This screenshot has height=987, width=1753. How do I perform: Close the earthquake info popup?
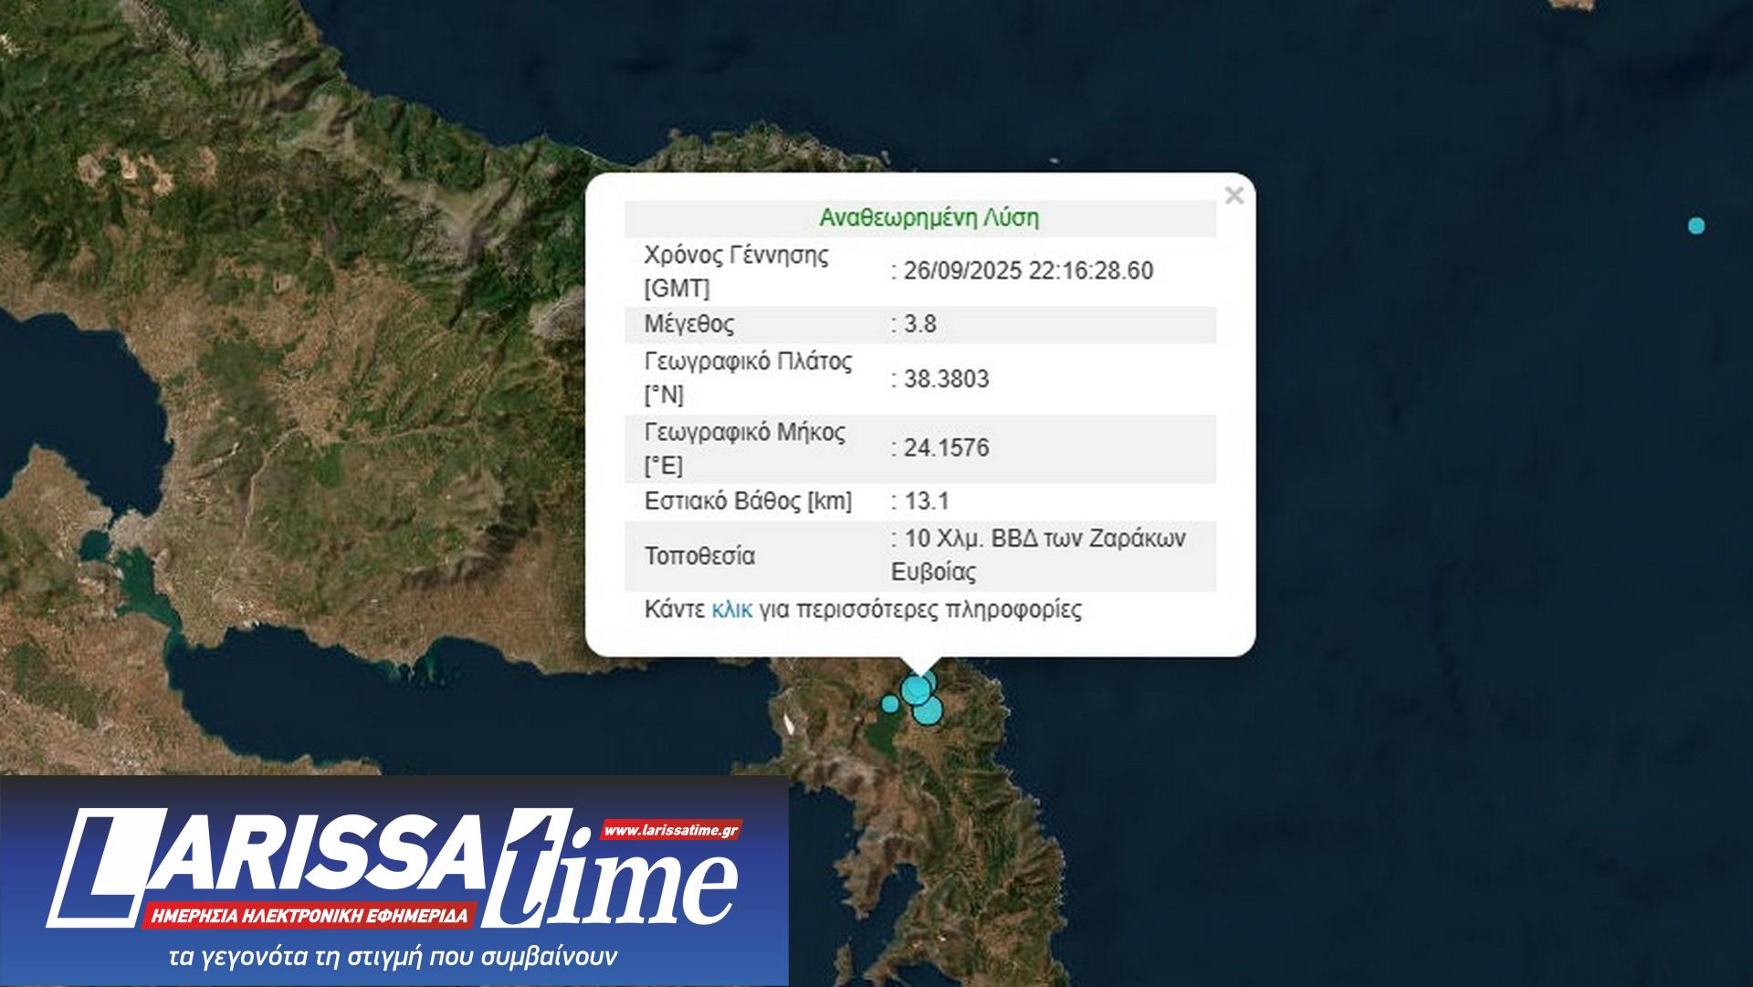pyautogui.click(x=1233, y=195)
